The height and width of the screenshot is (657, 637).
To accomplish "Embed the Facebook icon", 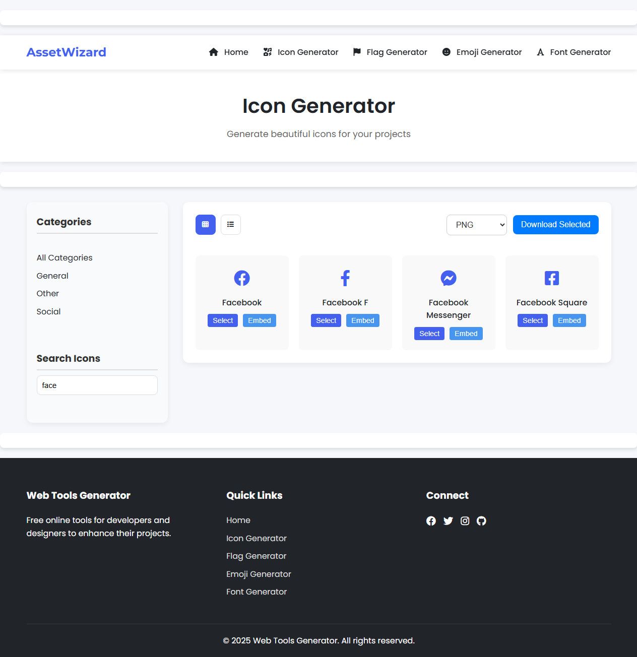I will 260,320.
